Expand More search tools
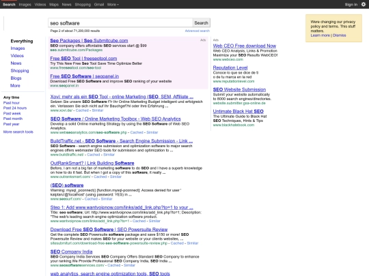The image size is (369, 276). (18, 132)
